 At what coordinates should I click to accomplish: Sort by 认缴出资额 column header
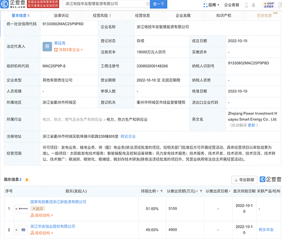coord(182,191)
